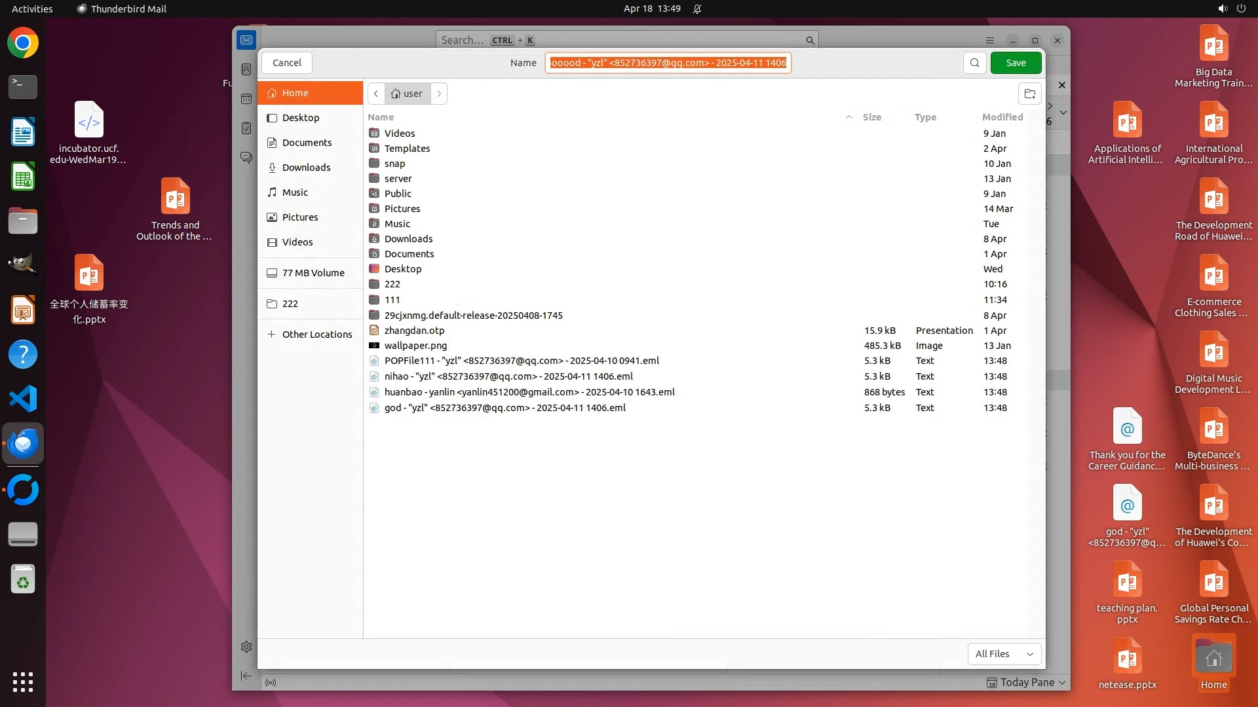Launch Google Chrome from dock
Image resolution: width=1258 pixels, height=707 pixels.
coord(23,43)
